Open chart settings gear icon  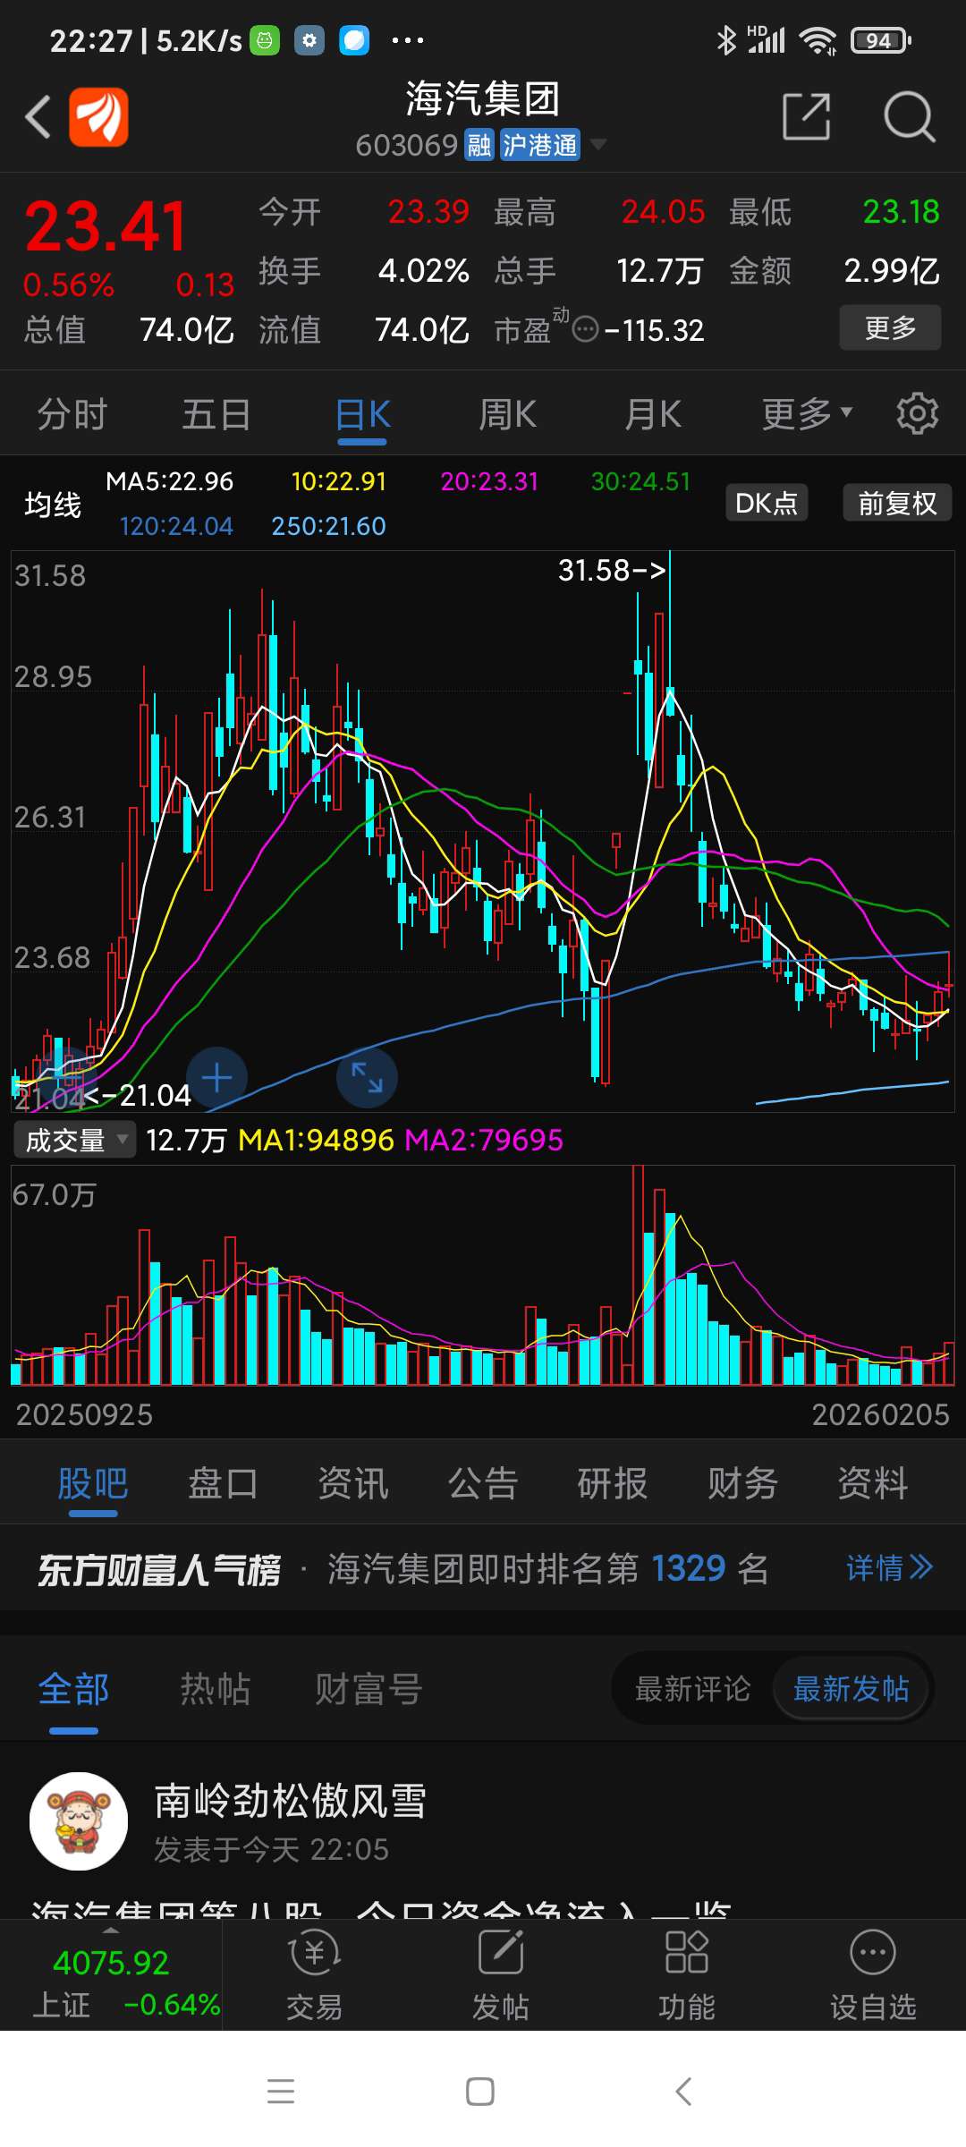[918, 413]
